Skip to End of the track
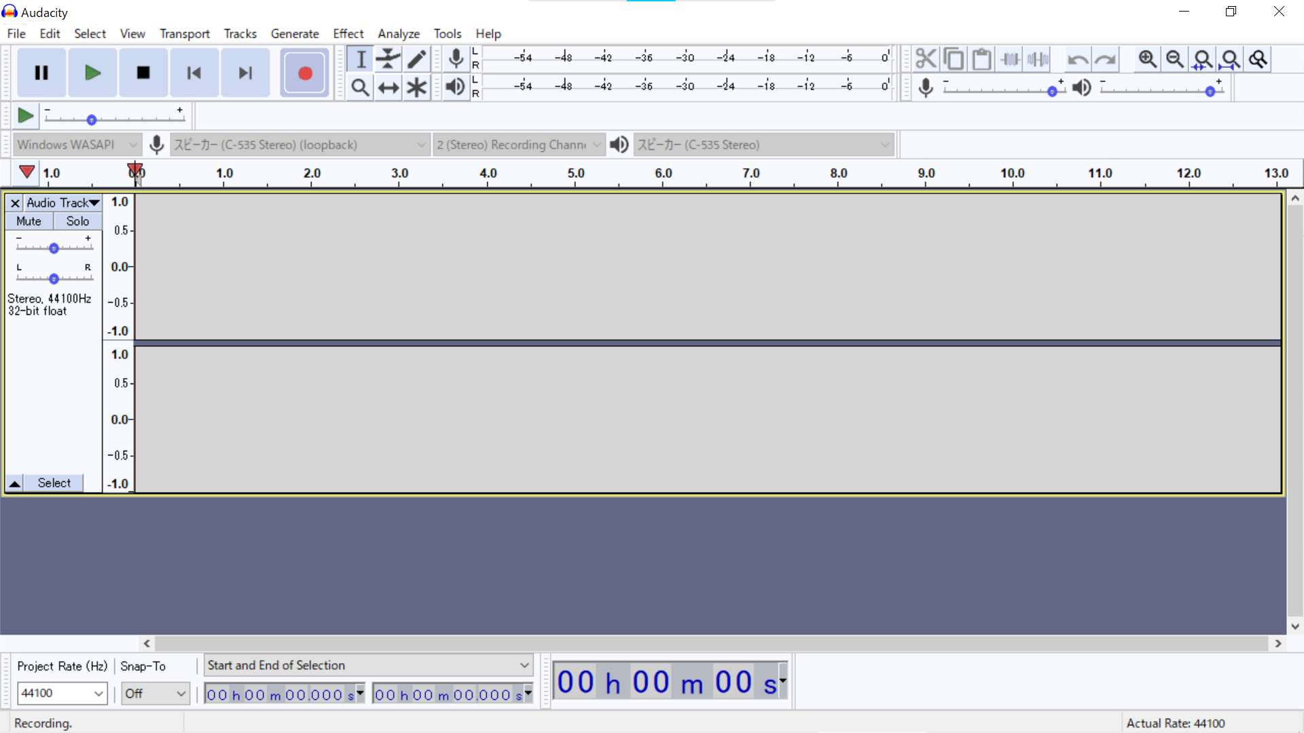The image size is (1304, 733). point(245,73)
